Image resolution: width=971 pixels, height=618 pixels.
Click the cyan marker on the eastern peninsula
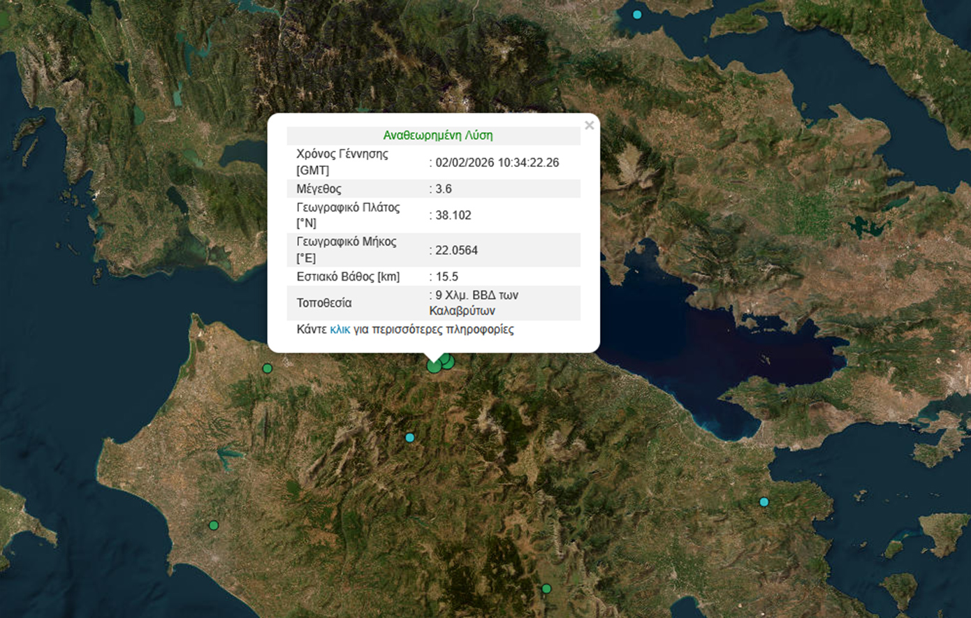click(x=764, y=502)
